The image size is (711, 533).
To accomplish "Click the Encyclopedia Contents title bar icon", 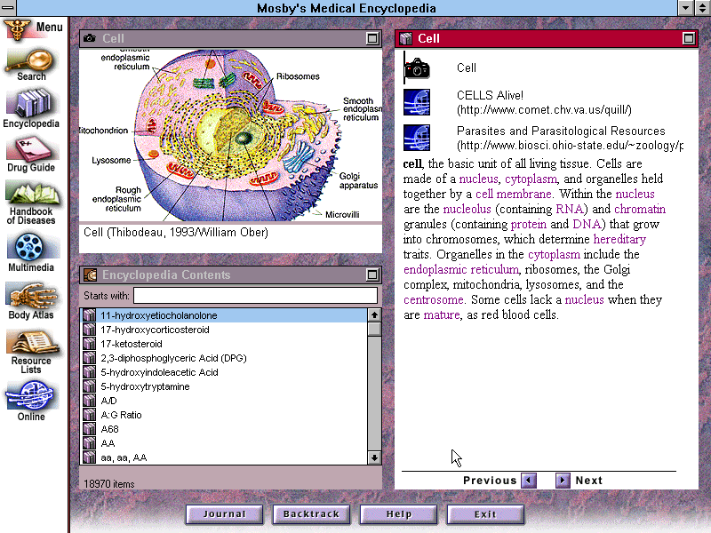I will tap(91, 274).
